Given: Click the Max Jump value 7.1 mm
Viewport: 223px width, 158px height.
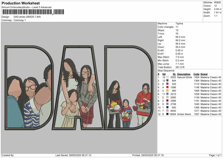Looking at the screenshot, I should (x=180, y=64).
